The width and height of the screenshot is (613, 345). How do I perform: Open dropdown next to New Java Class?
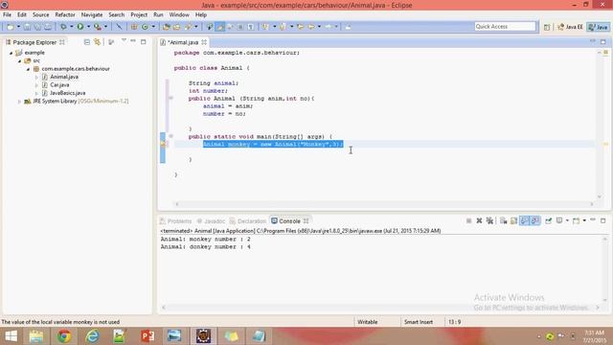(x=153, y=27)
